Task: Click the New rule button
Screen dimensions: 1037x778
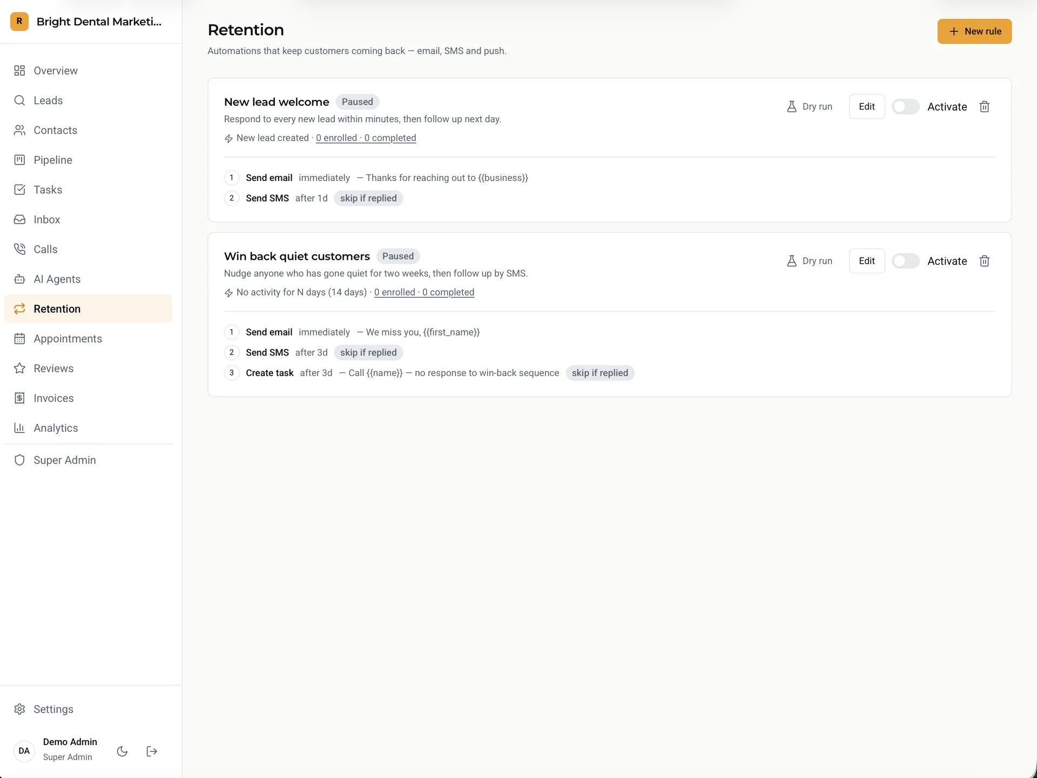Action: tap(974, 31)
